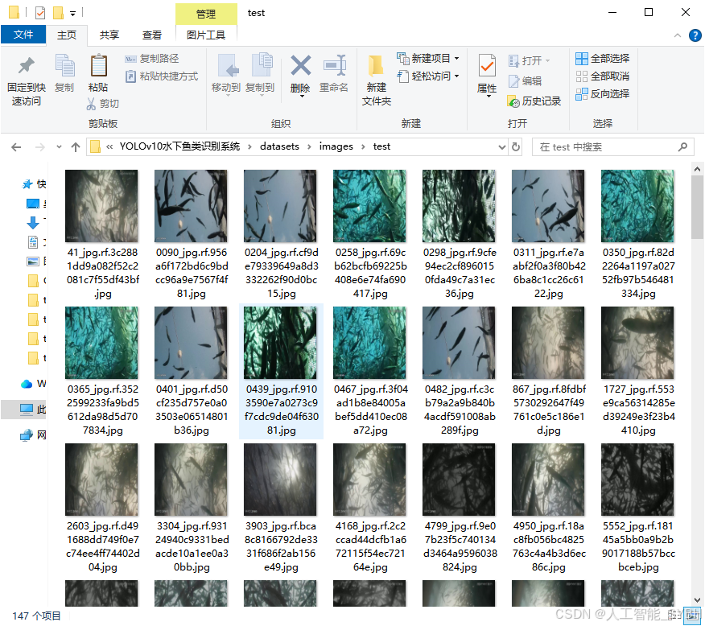Screen dimensions: 705x626
Task: Click the Up one level arrow
Action: pyautogui.click(x=76, y=147)
